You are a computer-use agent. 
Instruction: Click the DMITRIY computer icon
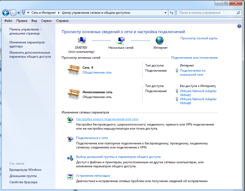tap(82, 40)
